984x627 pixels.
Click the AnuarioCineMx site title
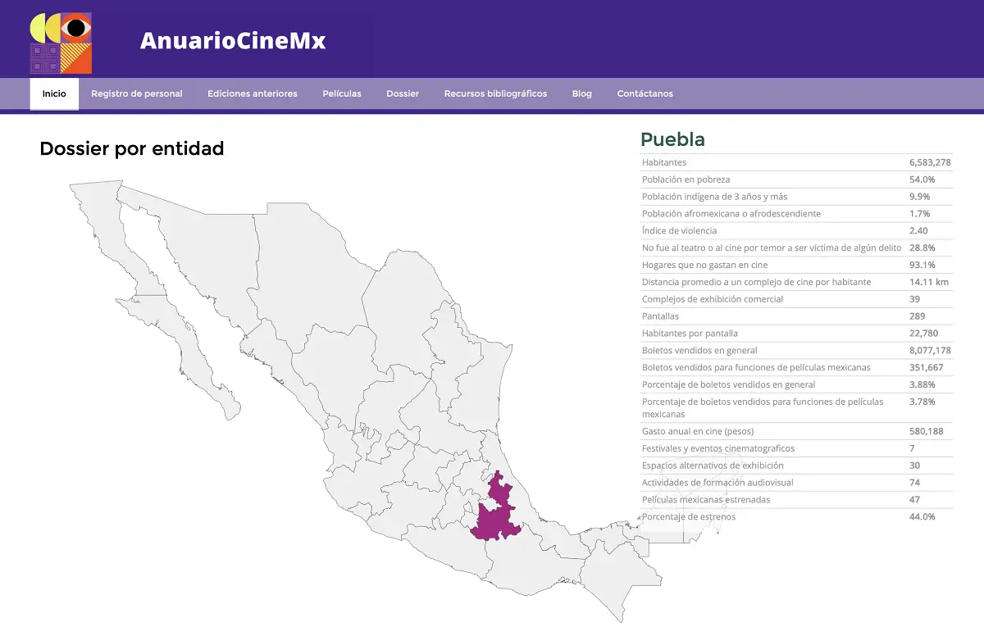233,41
